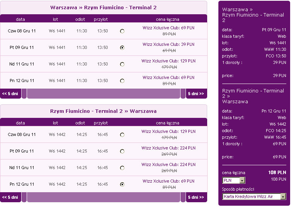
Task: Click struck-through 269 PLN price for Pt 09 Gru
Action: (x=169, y=154)
